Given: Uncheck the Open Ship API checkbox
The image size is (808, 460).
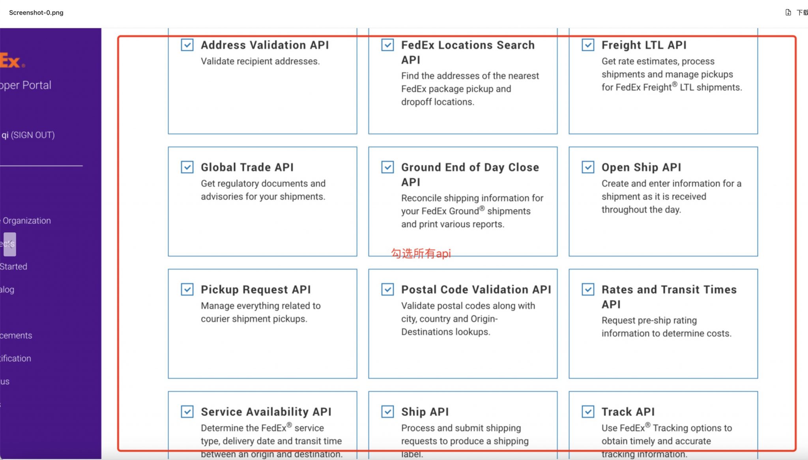Looking at the screenshot, I should click(588, 167).
